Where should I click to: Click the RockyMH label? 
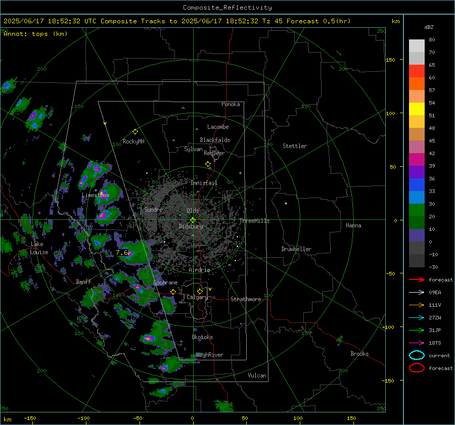pos(133,141)
